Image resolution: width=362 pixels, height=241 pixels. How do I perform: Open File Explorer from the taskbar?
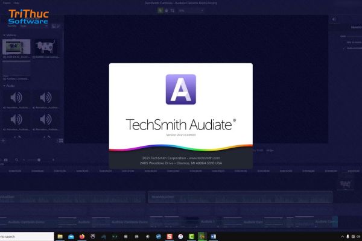coord(60,237)
